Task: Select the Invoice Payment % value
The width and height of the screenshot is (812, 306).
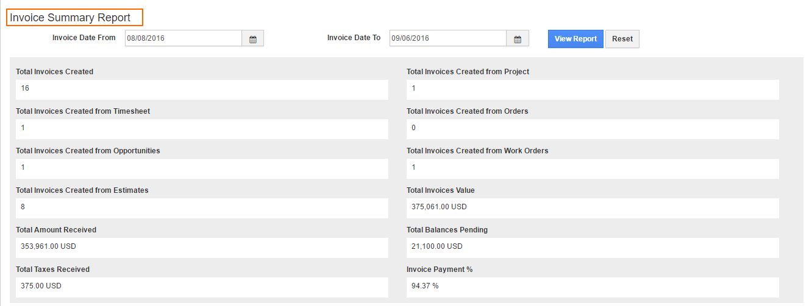Action: [425, 286]
